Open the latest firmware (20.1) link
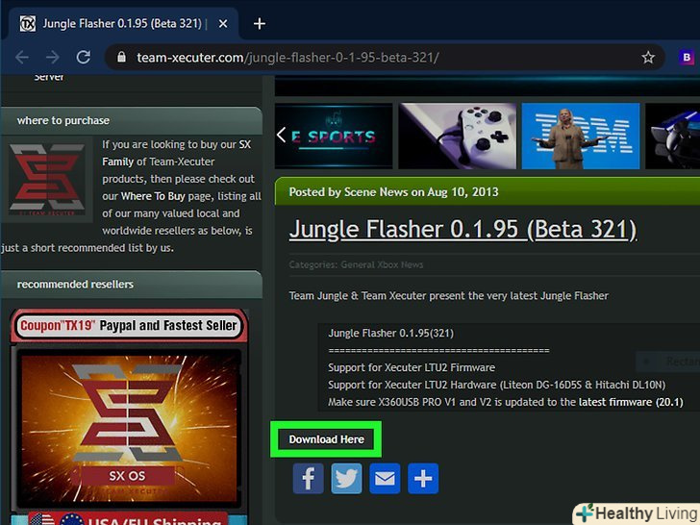 631,402
